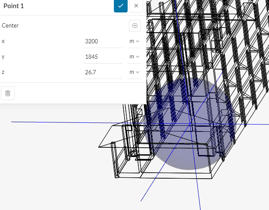The width and height of the screenshot is (269, 210).
Task: Pick center point from the viewer
Action: (x=135, y=26)
